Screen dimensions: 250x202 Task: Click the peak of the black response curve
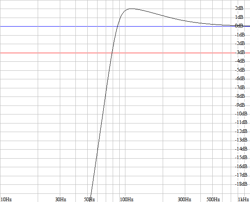[132, 9]
